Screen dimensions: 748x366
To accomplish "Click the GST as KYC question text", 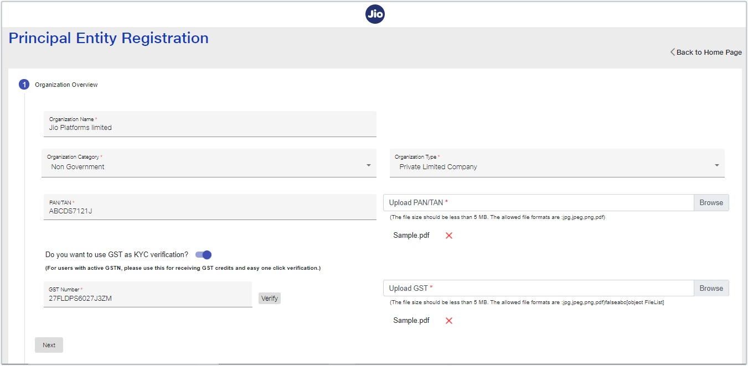I will (117, 255).
